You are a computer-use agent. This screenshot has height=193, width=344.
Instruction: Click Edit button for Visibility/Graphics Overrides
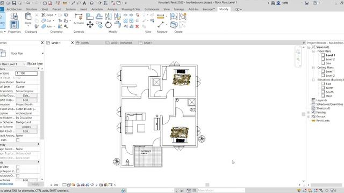coord(26,95)
